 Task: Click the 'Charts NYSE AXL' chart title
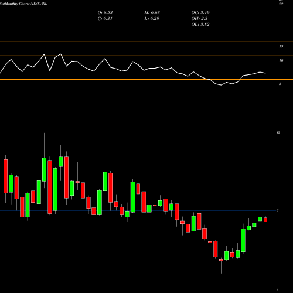33,4
